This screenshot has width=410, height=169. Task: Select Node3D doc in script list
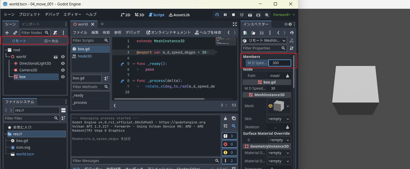91,56
